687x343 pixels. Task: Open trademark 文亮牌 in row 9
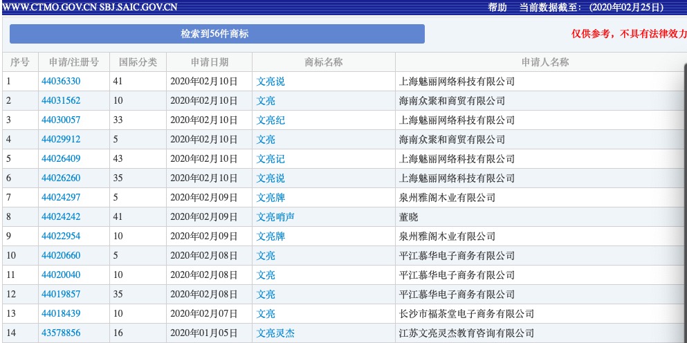[x=271, y=236]
